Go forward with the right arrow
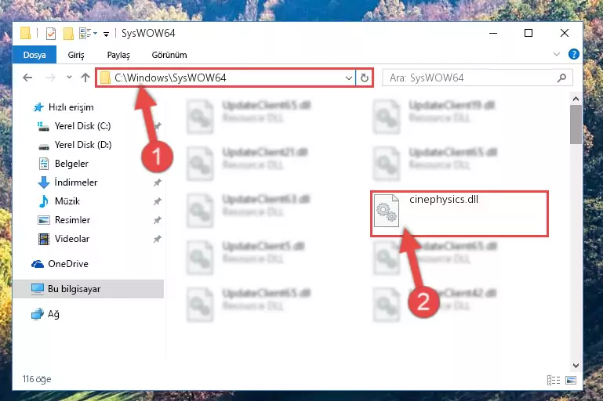603x401 pixels. (50, 78)
